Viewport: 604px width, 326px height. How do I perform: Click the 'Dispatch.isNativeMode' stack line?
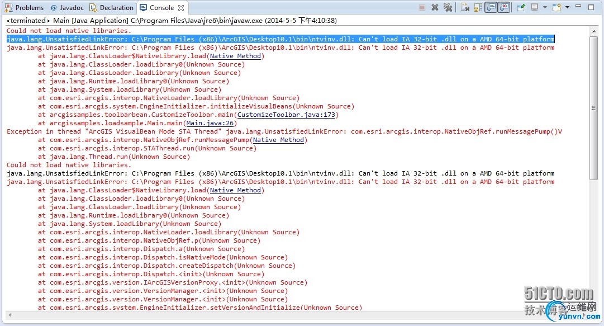pyautogui.click(x=163, y=257)
